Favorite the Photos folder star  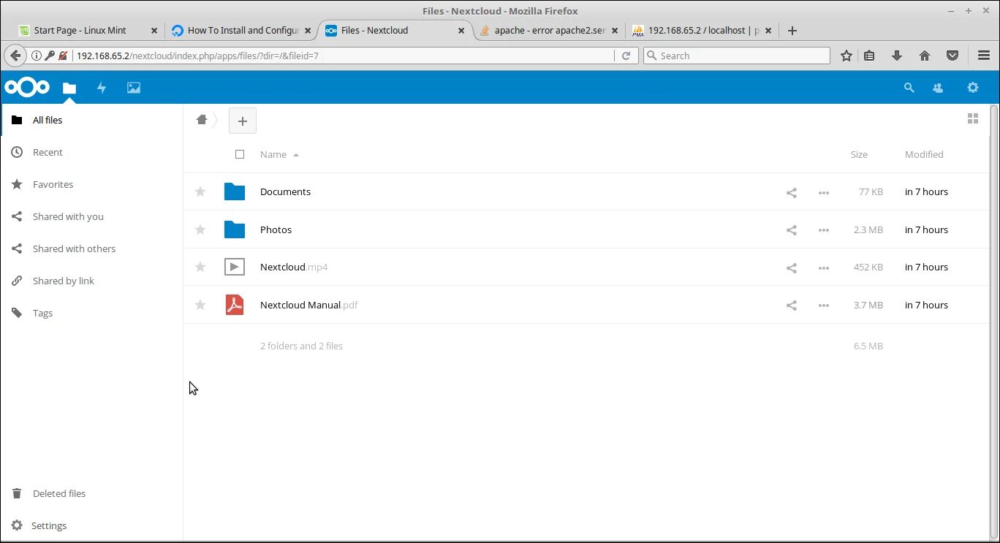[200, 229]
